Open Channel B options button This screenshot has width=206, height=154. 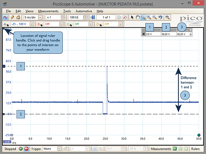click(x=40, y=24)
